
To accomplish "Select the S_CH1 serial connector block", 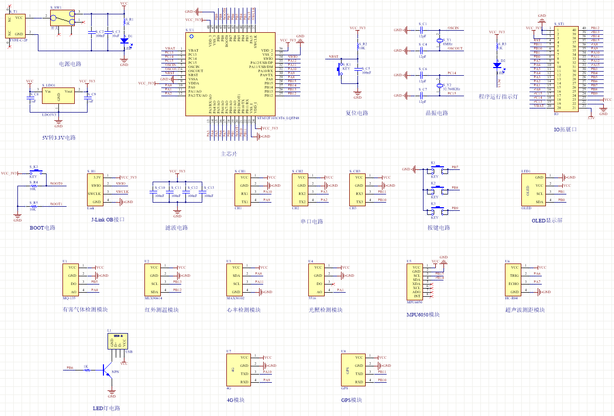I will [x=242, y=190].
